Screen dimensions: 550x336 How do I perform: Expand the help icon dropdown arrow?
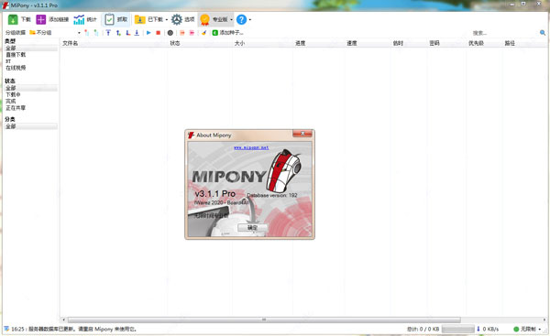pyautogui.click(x=249, y=19)
